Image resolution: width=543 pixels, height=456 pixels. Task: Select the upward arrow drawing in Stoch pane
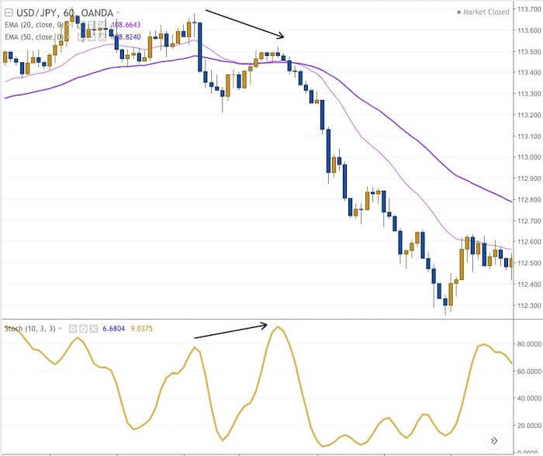(x=230, y=331)
